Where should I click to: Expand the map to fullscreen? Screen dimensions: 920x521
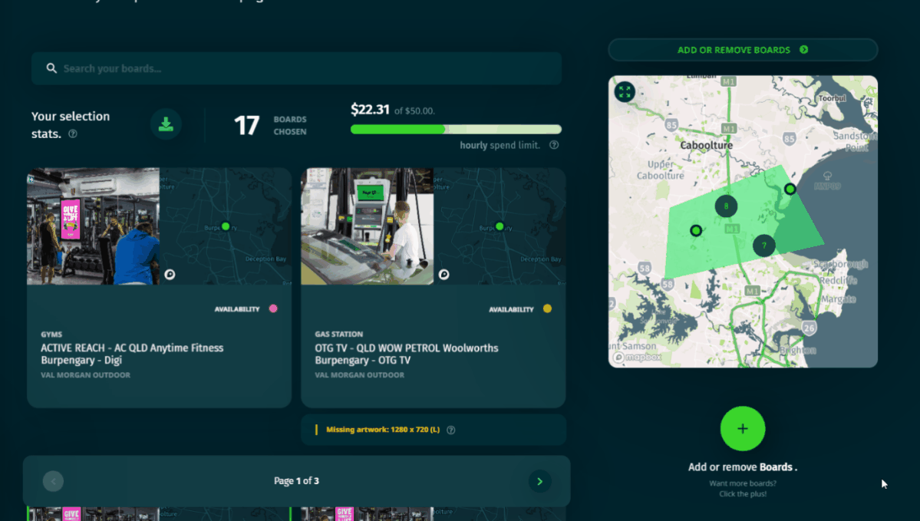[625, 92]
